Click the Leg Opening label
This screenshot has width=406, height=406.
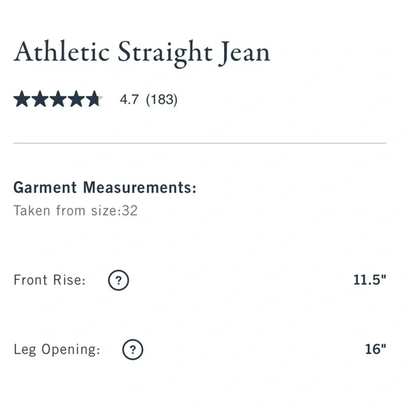point(57,350)
